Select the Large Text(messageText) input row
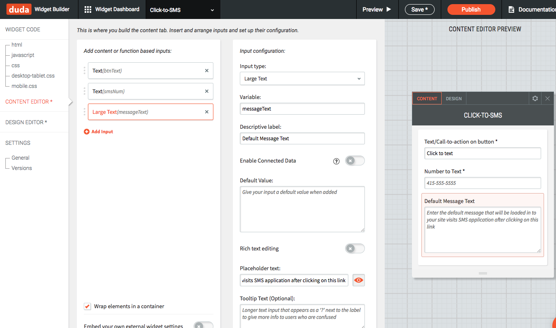The width and height of the screenshot is (556, 328). (x=151, y=112)
